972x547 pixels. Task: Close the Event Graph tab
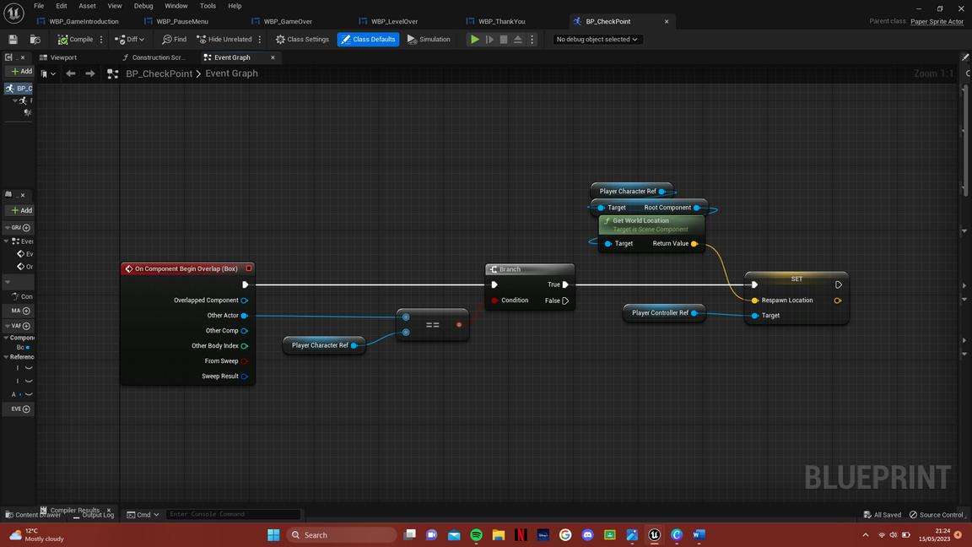(273, 57)
